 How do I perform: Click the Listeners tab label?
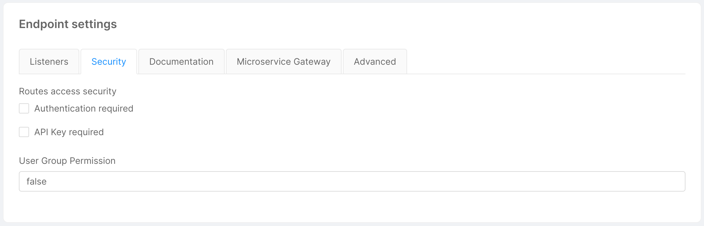click(x=49, y=61)
